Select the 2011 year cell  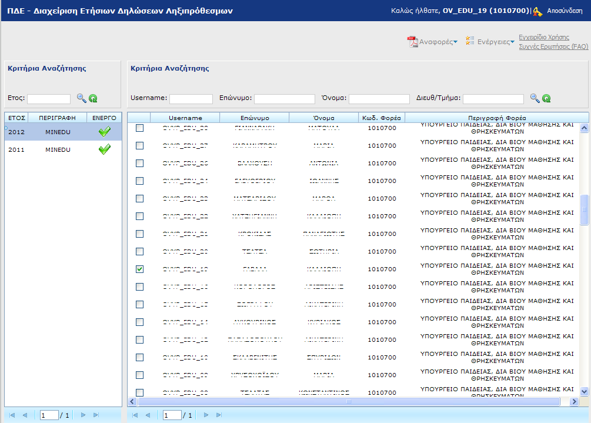click(16, 149)
